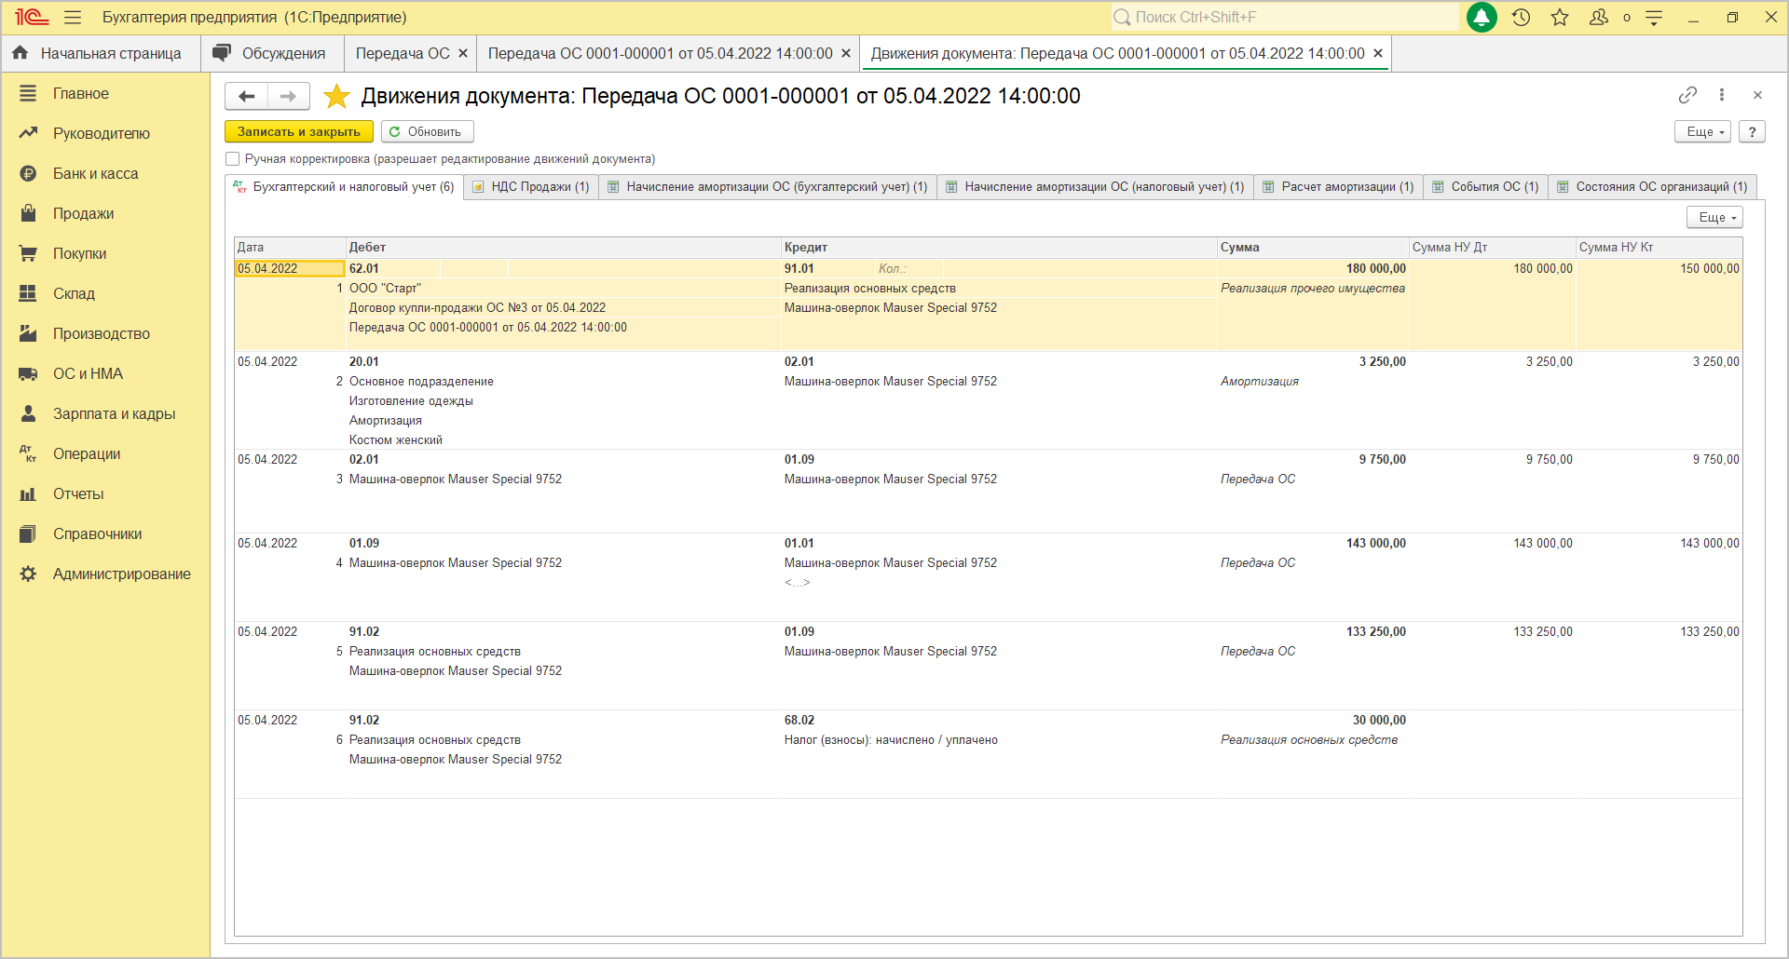Image resolution: width=1789 pixels, height=959 pixels.
Task: Click the Дебет column header
Action: point(564,247)
